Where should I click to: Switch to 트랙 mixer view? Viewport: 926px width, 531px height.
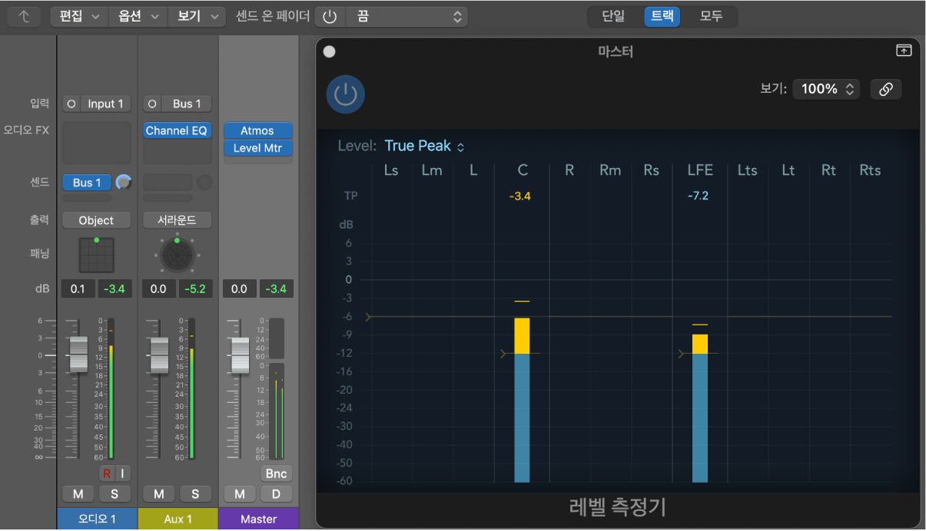pyautogui.click(x=662, y=16)
